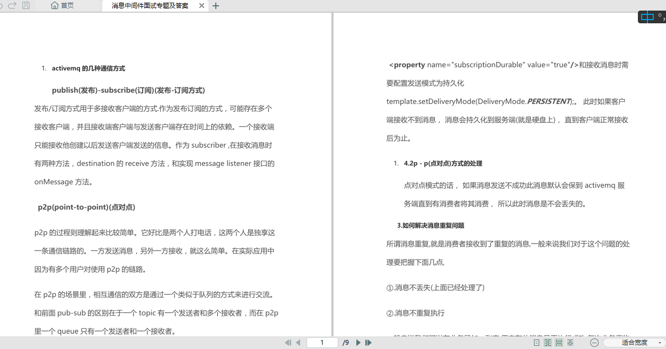The image size is (666, 349).
Task: Close the 消息中间件面试专题及答案 tab
Action: pyautogui.click(x=200, y=6)
